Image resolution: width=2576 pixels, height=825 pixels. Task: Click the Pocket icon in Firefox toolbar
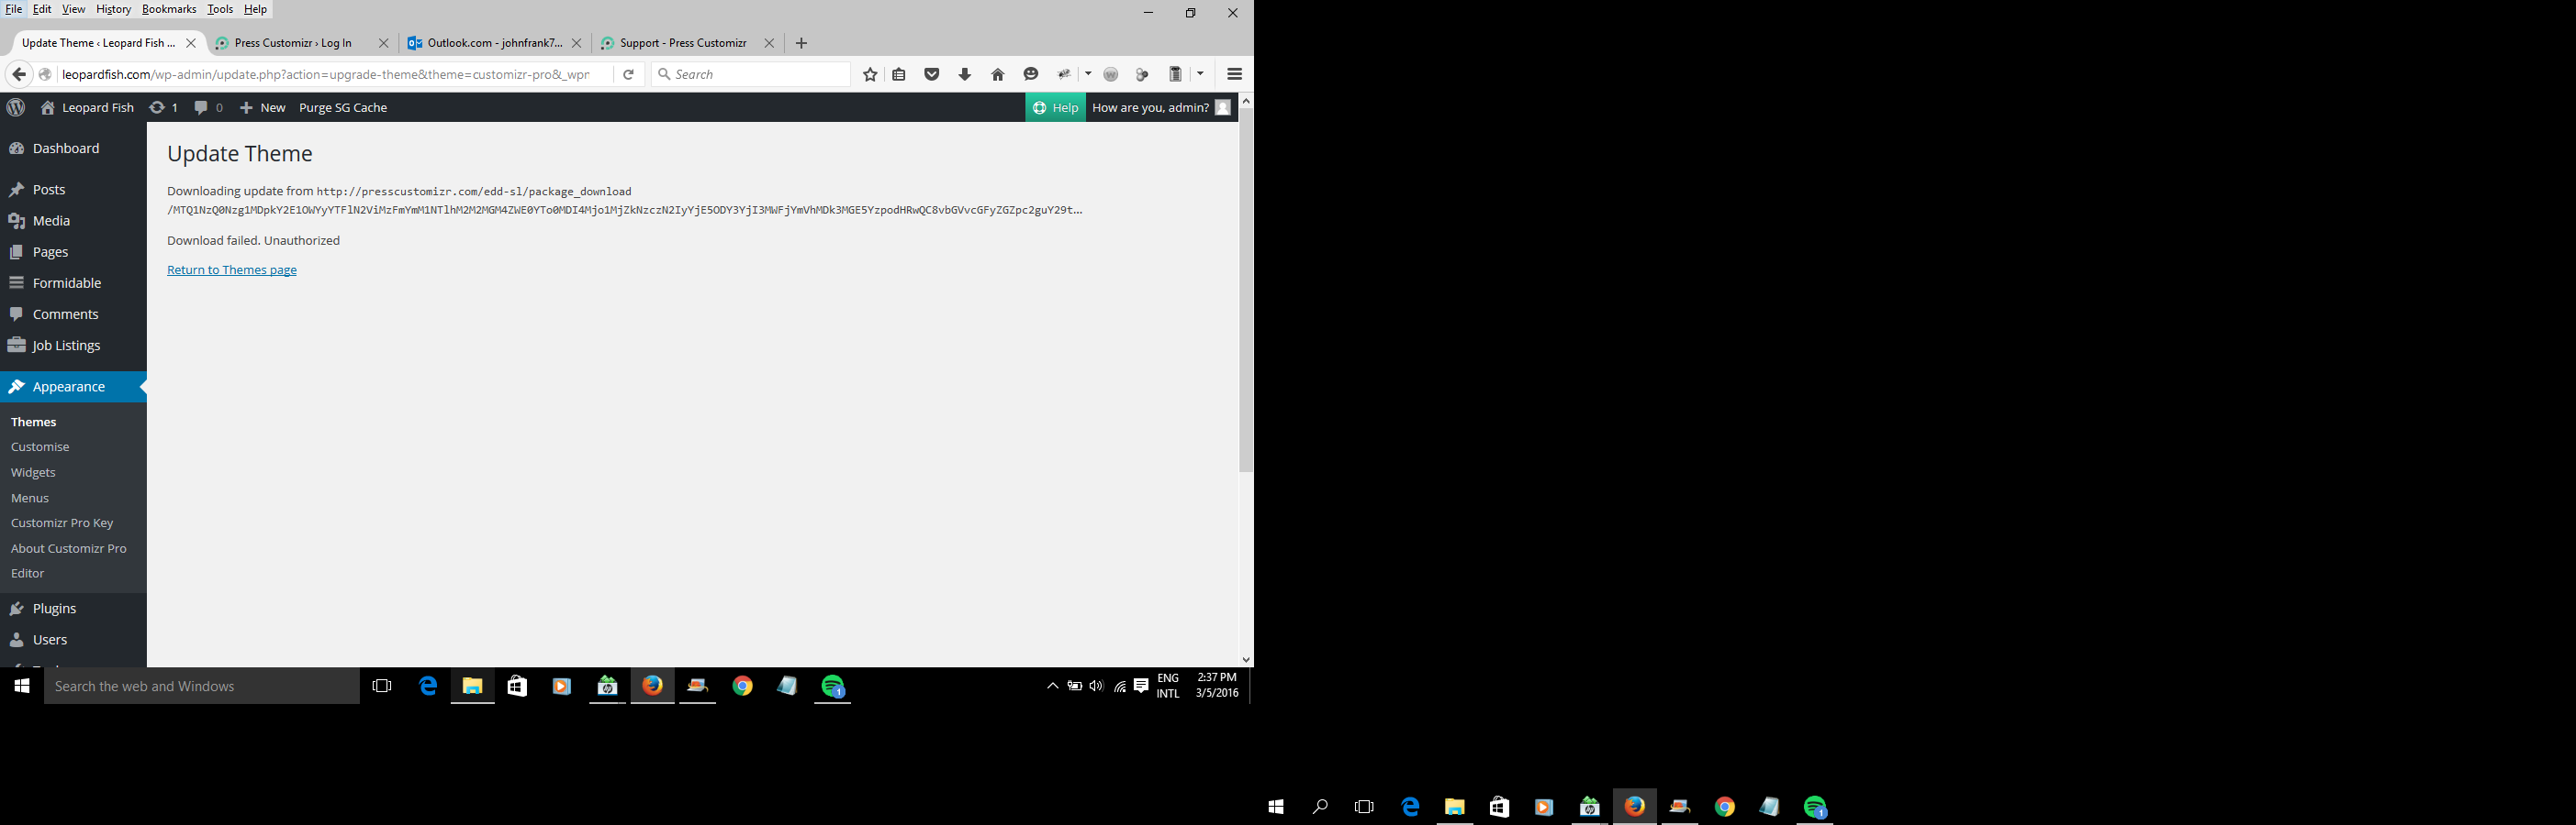click(931, 74)
